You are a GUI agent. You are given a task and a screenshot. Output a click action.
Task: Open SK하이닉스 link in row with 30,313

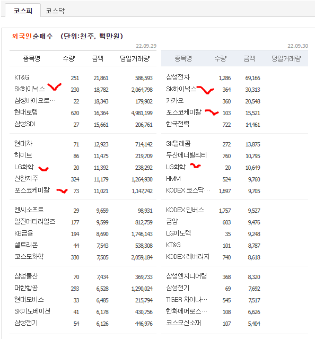(181, 89)
